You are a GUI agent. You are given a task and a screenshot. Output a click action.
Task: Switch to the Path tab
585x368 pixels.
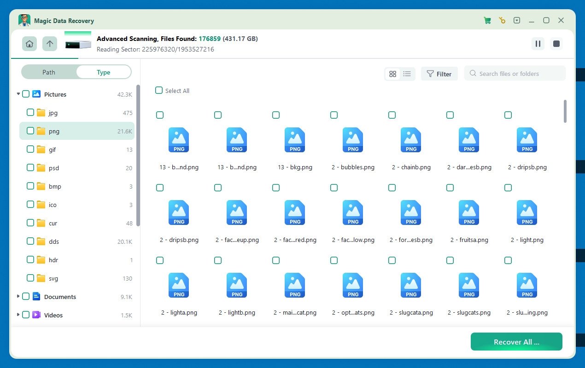49,72
